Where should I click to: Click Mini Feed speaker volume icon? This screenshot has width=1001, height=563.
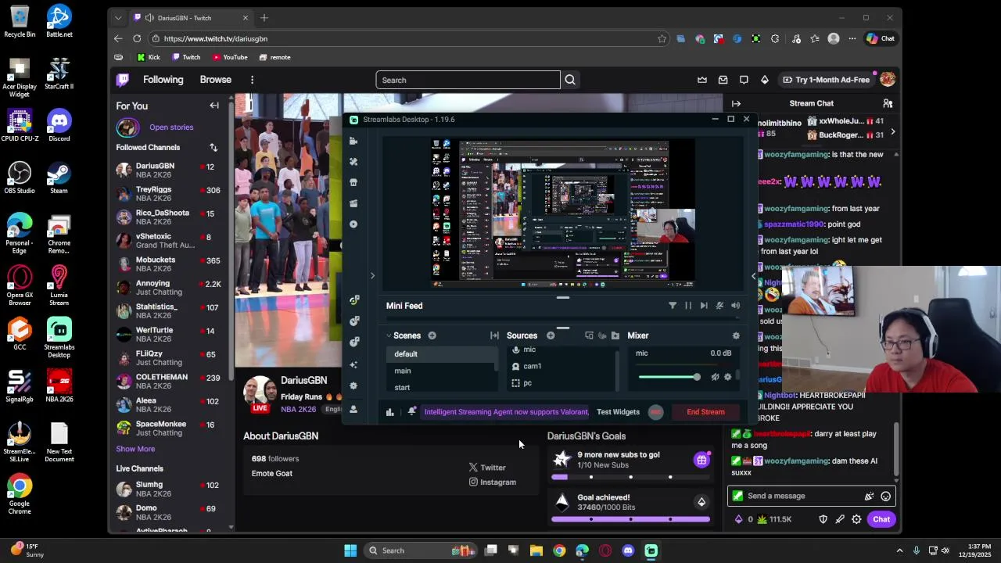(x=736, y=306)
